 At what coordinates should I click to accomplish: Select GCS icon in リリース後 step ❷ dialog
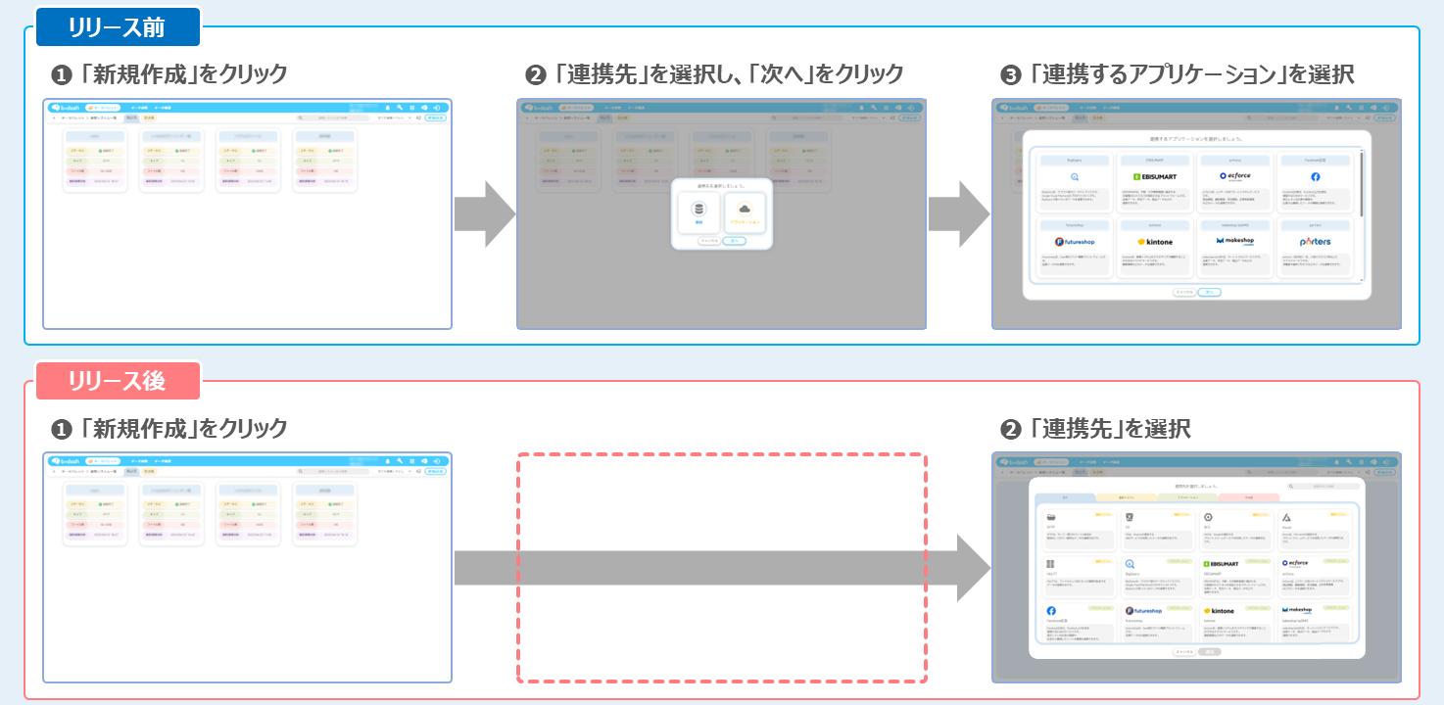1208,517
